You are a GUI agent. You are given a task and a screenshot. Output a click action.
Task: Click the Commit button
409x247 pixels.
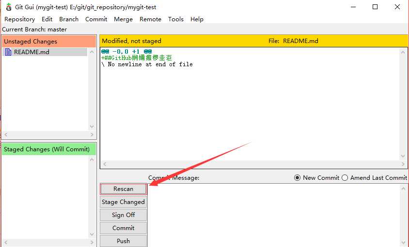(x=124, y=228)
